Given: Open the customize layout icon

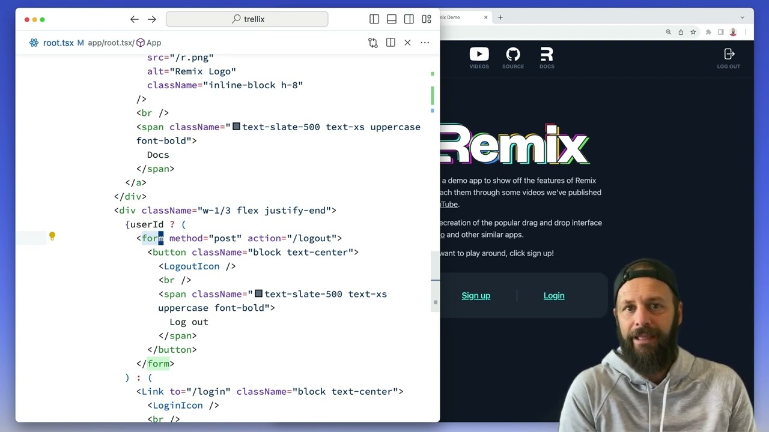Looking at the screenshot, I should (427, 19).
